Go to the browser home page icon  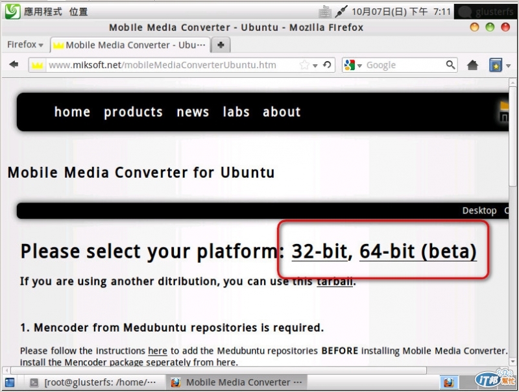click(473, 65)
